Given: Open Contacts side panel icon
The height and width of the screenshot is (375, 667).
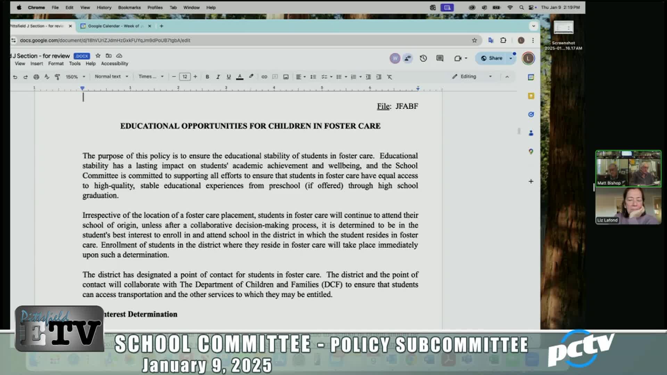Looking at the screenshot, I should coord(531,133).
